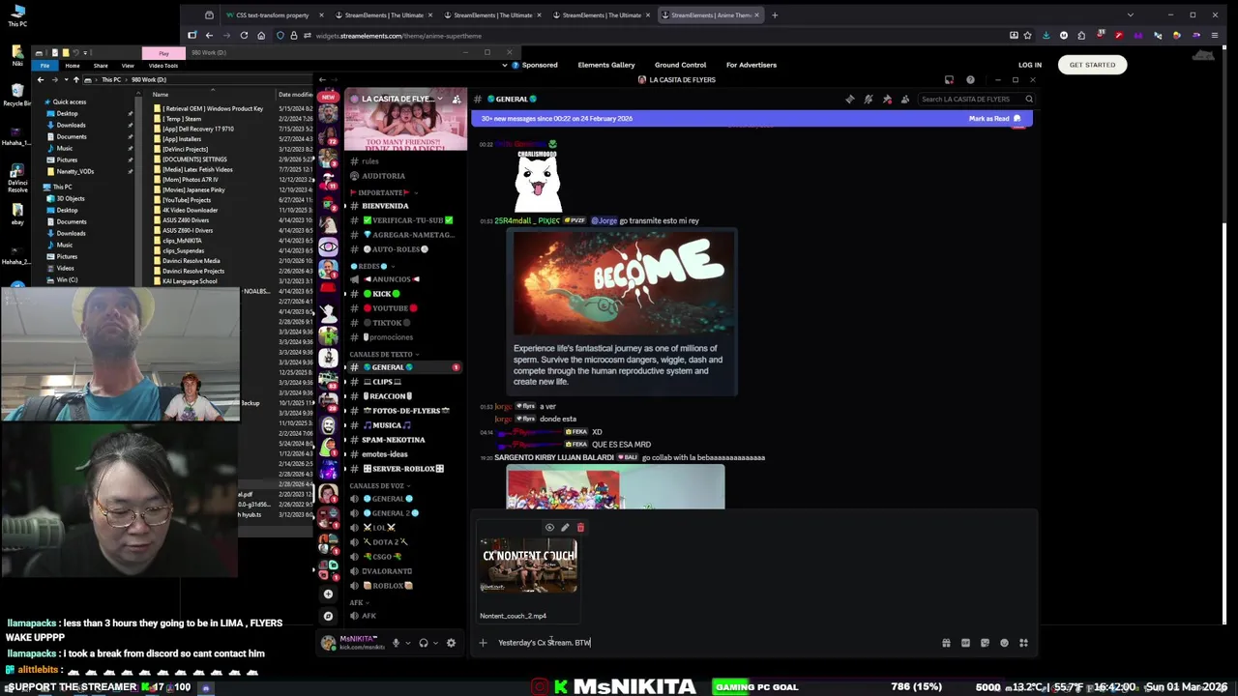Open the GIF picker in message bar
This screenshot has width=1238, height=696.
click(x=965, y=643)
